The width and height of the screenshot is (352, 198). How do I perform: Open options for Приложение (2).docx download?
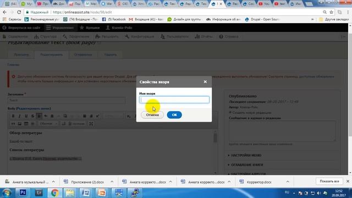coord(112,182)
